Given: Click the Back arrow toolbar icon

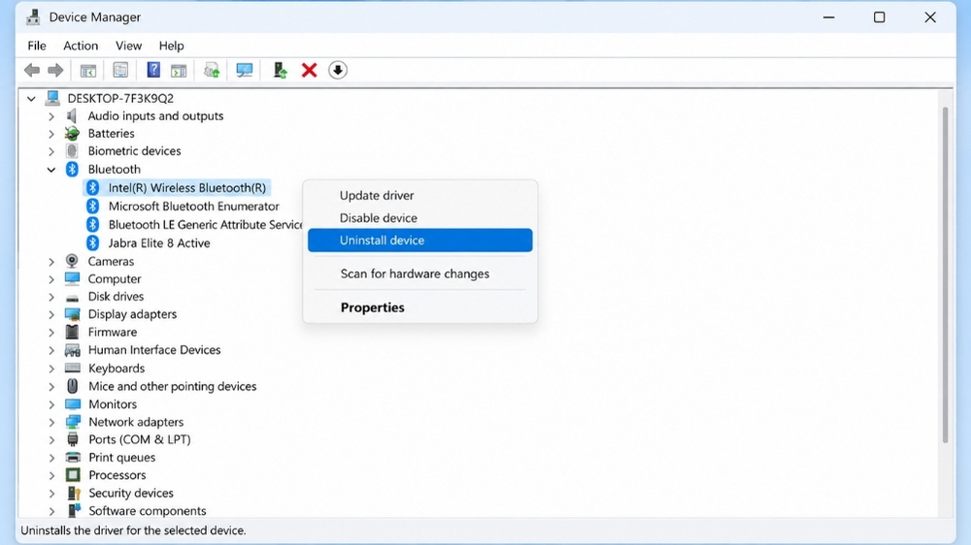Looking at the screenshot, I should [x=32, y=71].
